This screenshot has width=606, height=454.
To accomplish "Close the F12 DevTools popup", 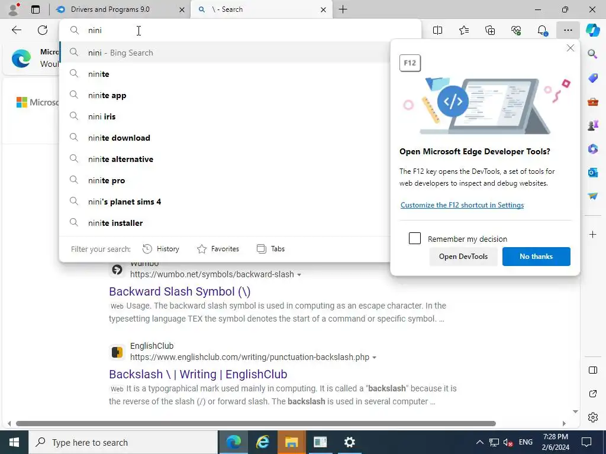I will click(x=570, y=48).
